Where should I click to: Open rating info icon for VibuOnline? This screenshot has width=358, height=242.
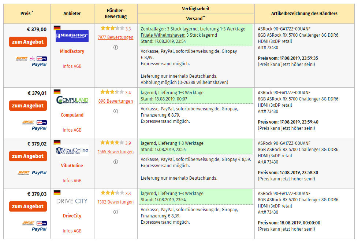pos(116,162)
